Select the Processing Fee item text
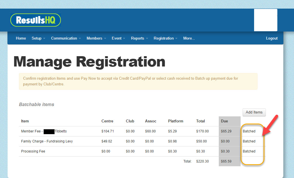Image resolution: width=294 pixels, height=178 pixels. click(x=33, y=151)
